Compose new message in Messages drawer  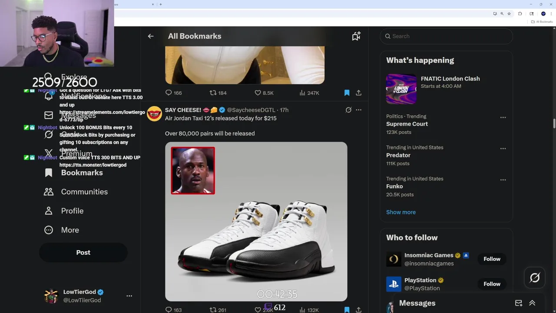point(519,303)
